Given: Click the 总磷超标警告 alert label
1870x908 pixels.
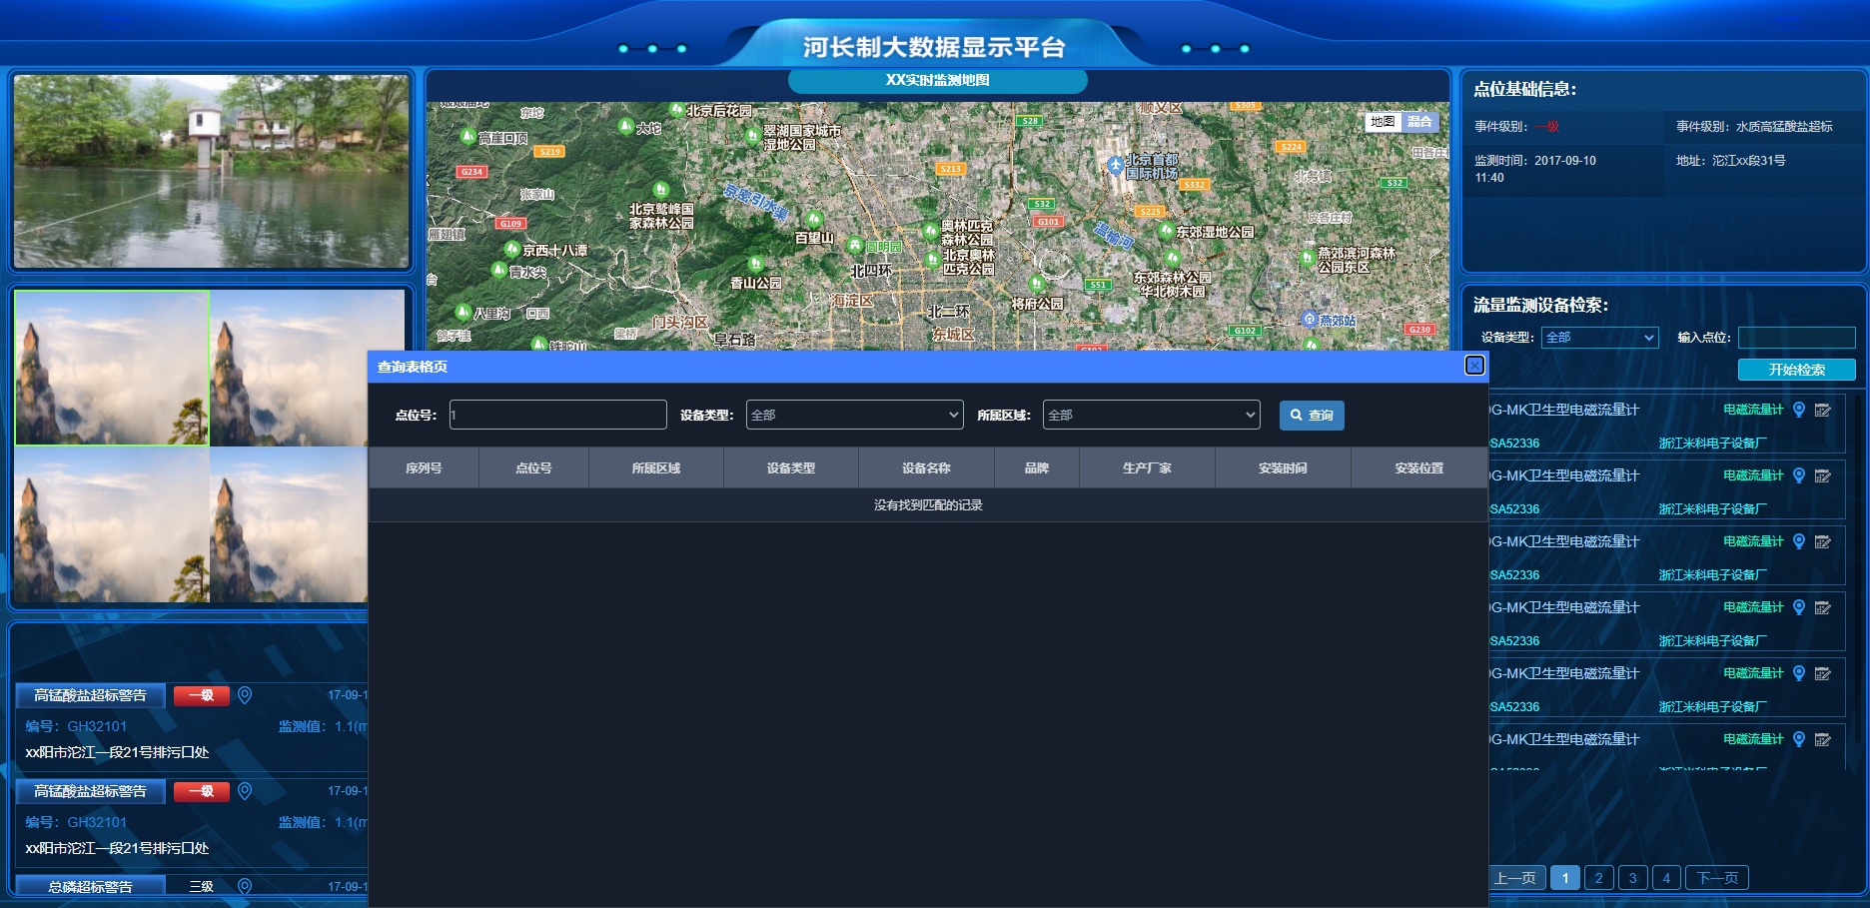Looking at the screenshot, I should (x=90, y=886).
